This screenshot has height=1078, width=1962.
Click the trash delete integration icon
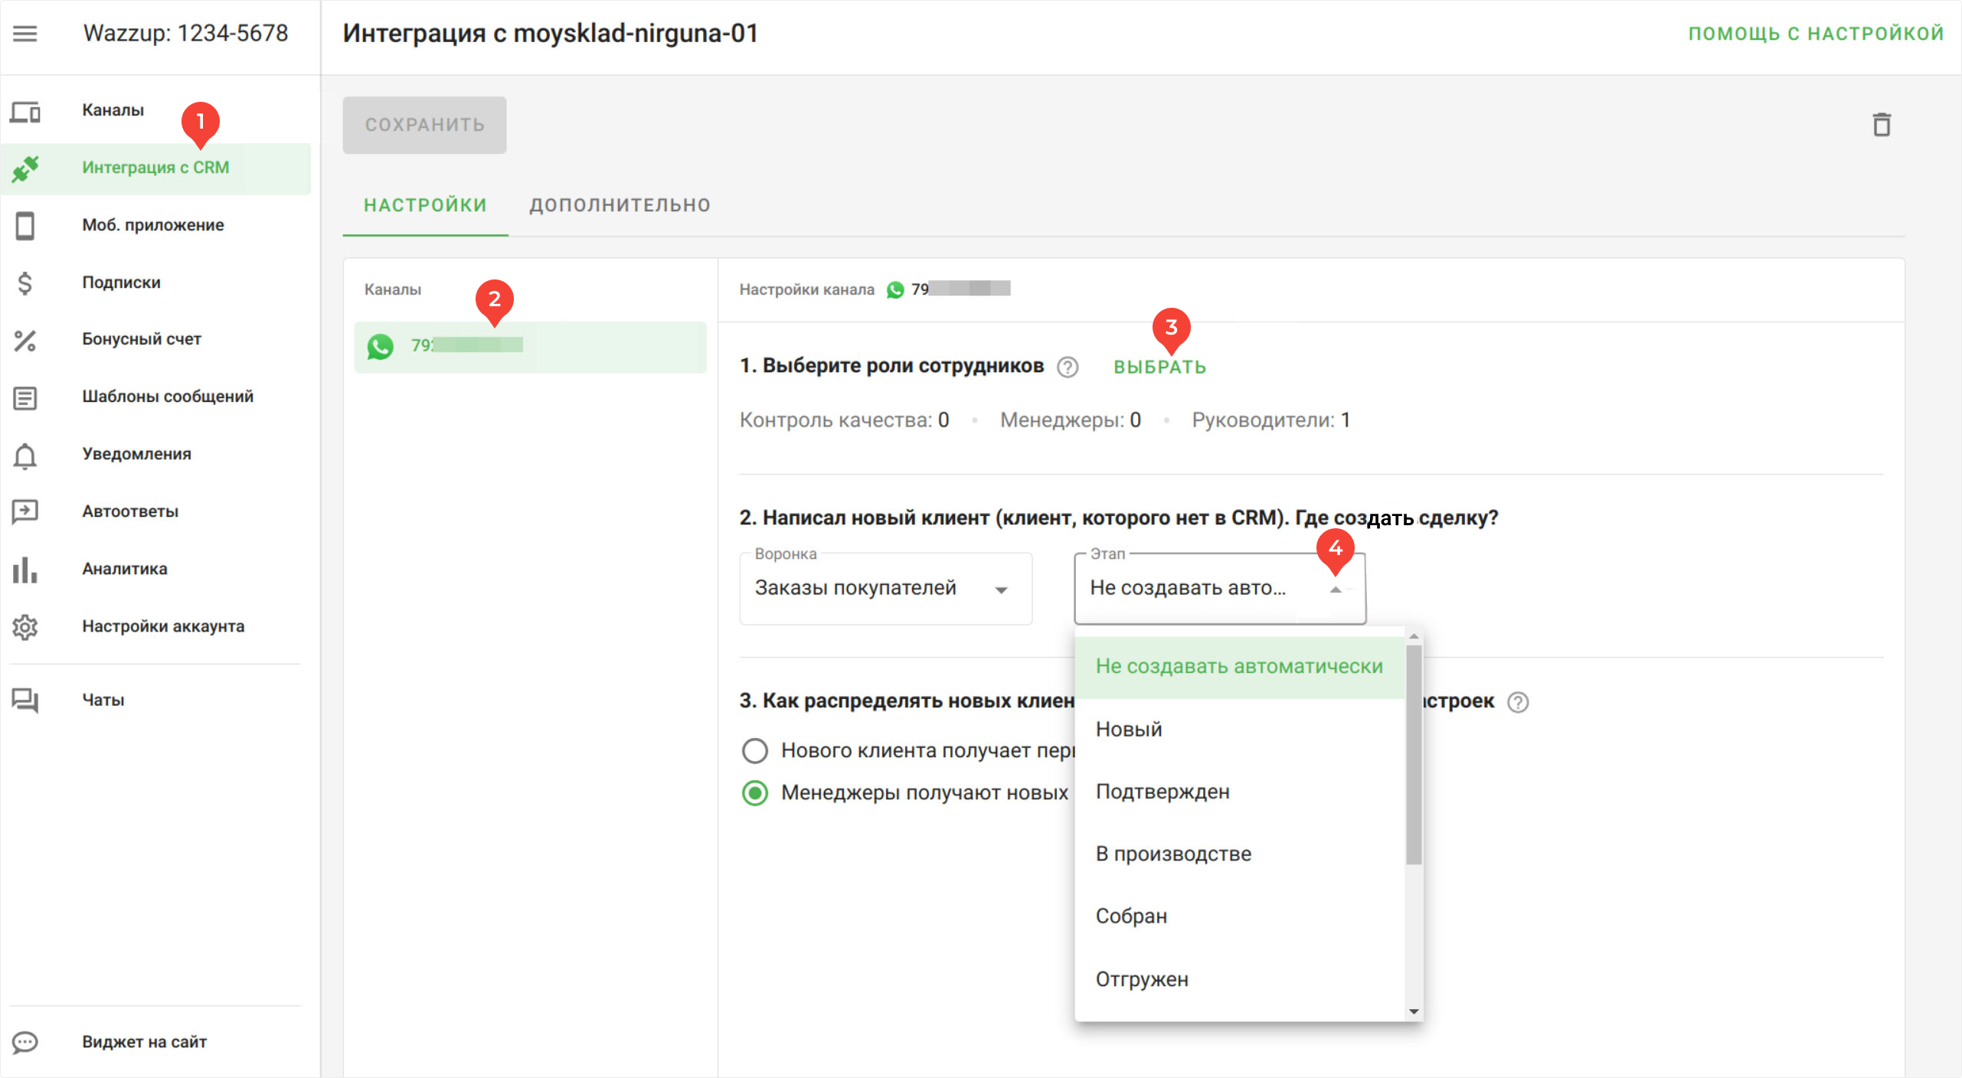1881,125
